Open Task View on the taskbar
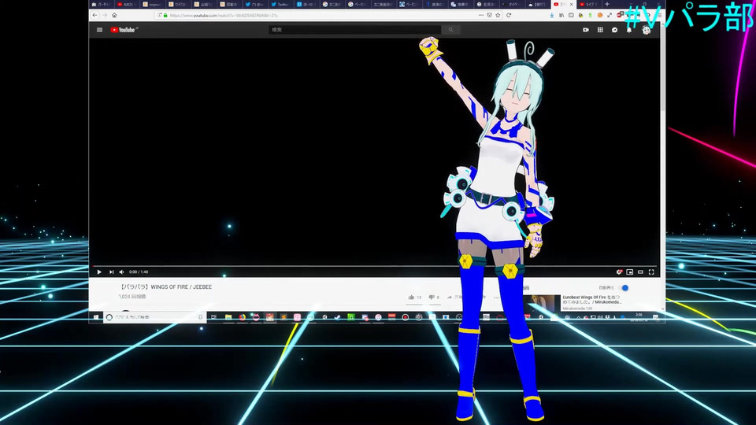Viewport: 756px width, 425px height. pos(213,317)
